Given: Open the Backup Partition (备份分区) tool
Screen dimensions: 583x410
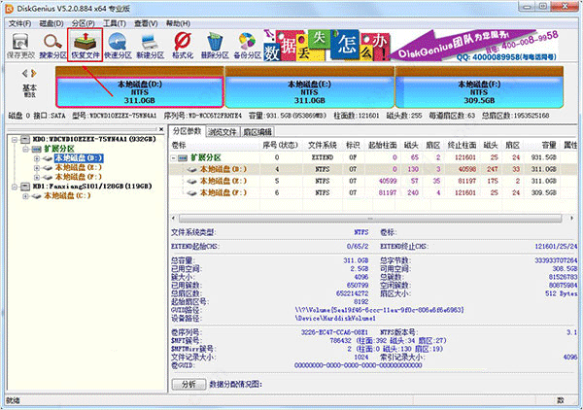Looking at the screenshot, I should point(247,46).
